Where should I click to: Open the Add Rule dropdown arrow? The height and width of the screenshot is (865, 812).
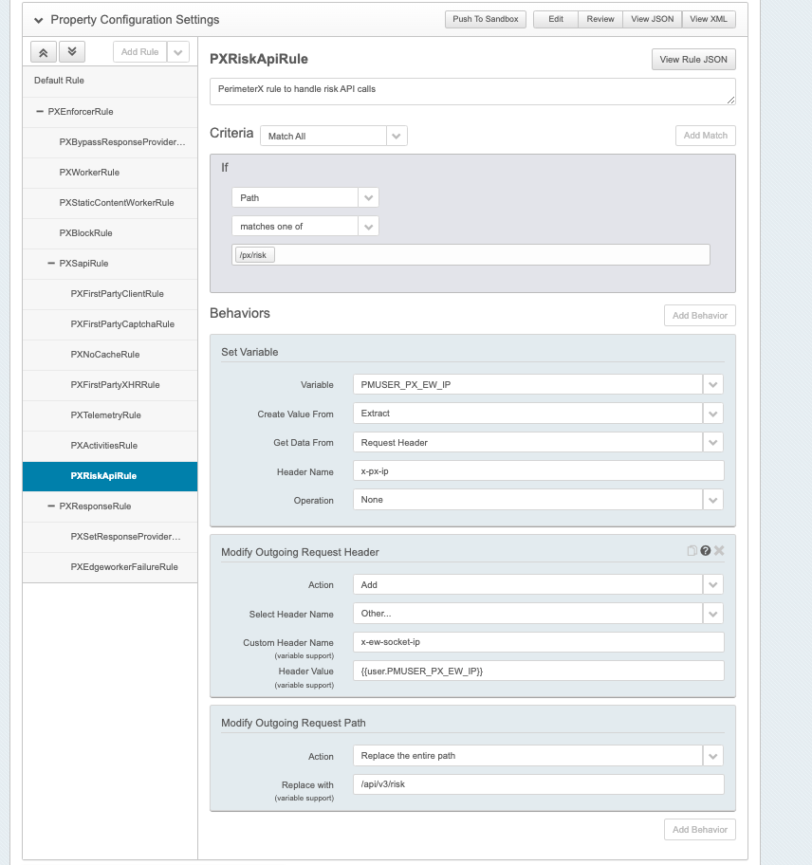click(178, 52)
